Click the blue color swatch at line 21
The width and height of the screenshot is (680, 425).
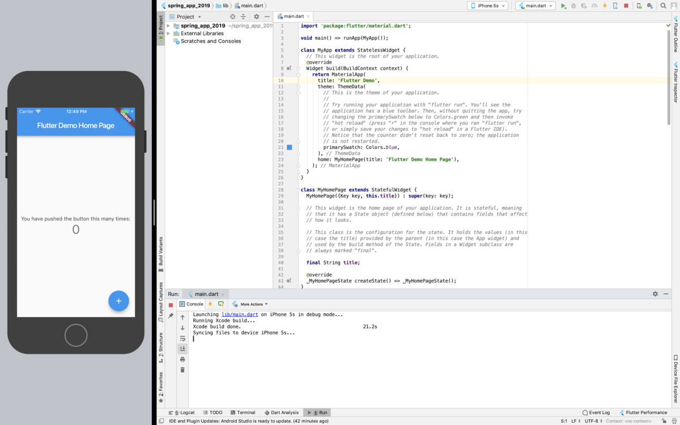coord(289,147)
